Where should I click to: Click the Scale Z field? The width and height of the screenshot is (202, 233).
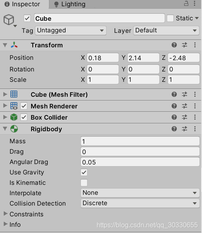pyautogui.click(x=184, y=79)
